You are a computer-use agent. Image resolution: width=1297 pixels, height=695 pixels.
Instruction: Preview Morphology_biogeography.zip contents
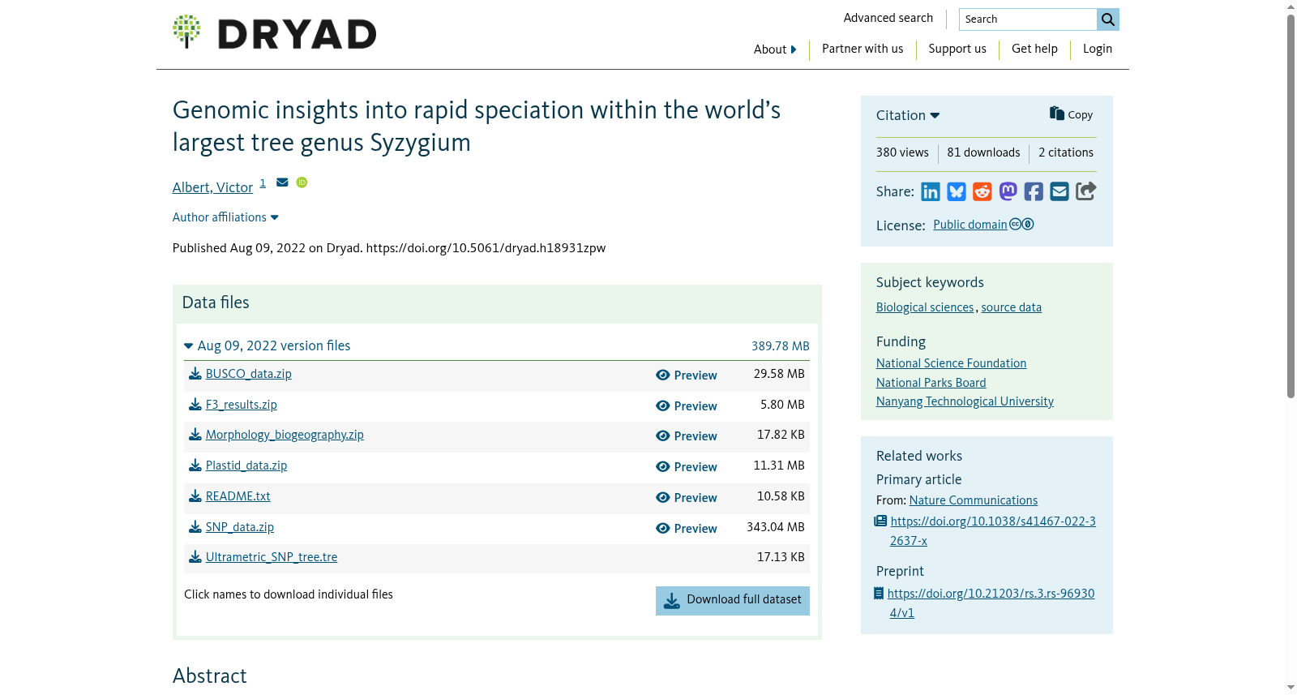click(687, 436)
